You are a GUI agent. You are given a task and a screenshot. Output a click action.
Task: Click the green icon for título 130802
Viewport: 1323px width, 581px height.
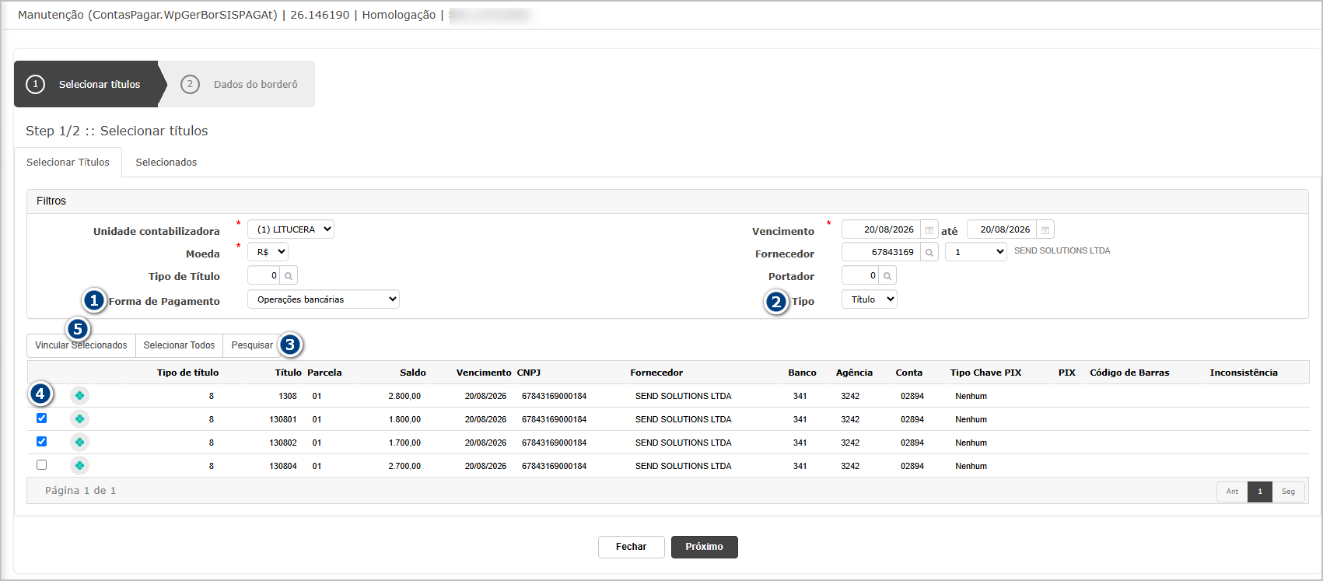click(79, 443)
